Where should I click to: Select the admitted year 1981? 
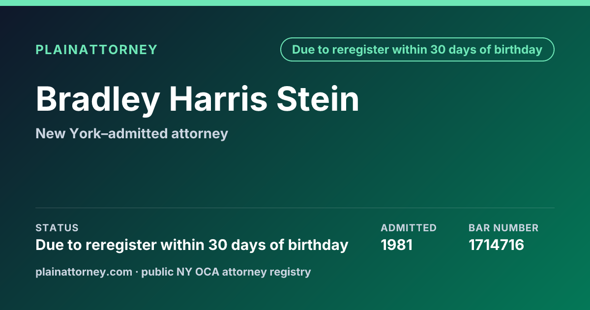pos(397,245)
